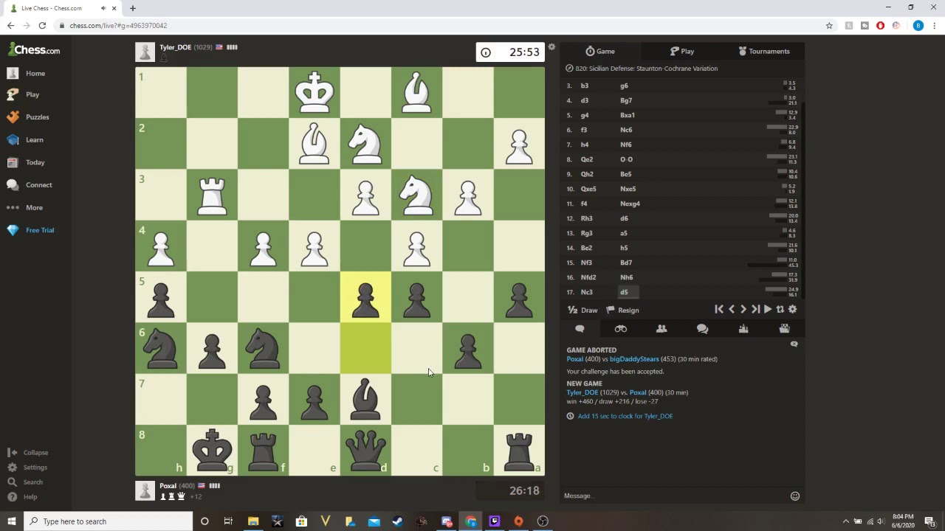This screenshot has height=531, width=945.
Task: Step forward one move
Action: [x=743, y=310]
